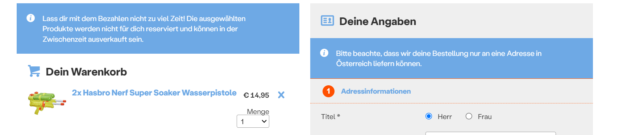Screen dimensions: 627x135
Task: Open the Menge quantity dropdown
Action: pyautogui.click(x=253, y=121)
